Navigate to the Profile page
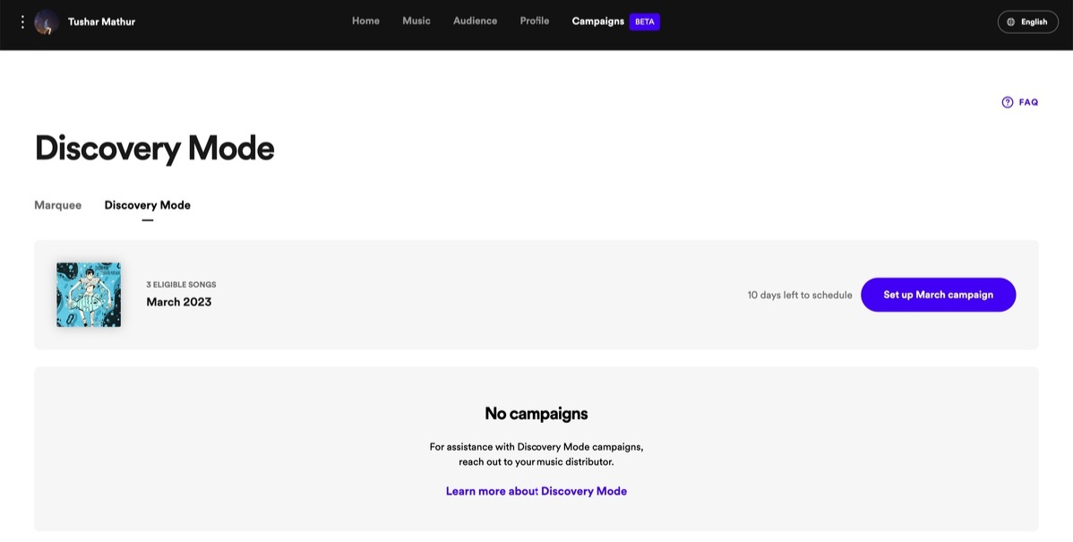 coord(535,22)
